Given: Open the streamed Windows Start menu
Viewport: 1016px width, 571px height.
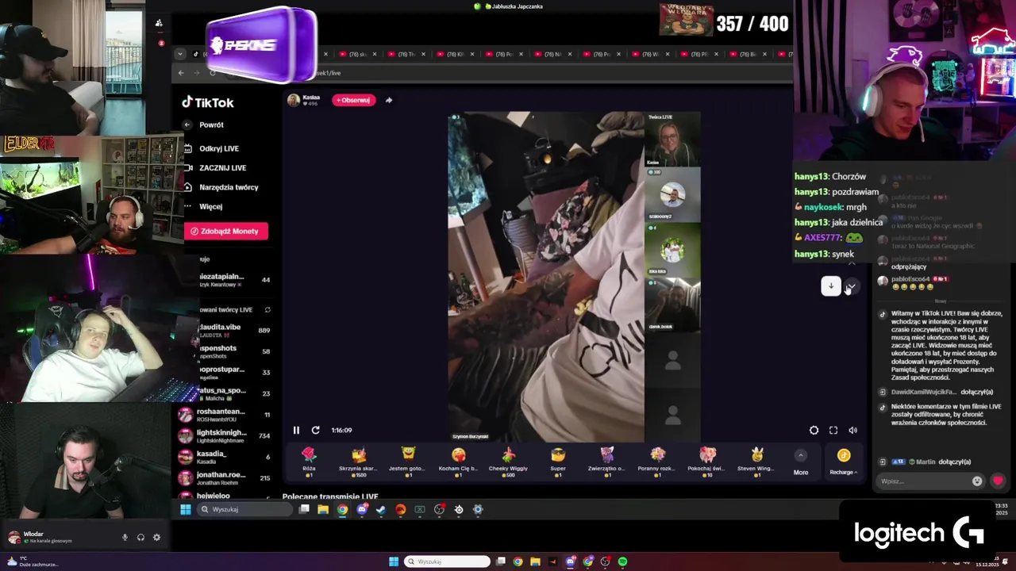Looking at the screenshot, I should pos(186,509).
